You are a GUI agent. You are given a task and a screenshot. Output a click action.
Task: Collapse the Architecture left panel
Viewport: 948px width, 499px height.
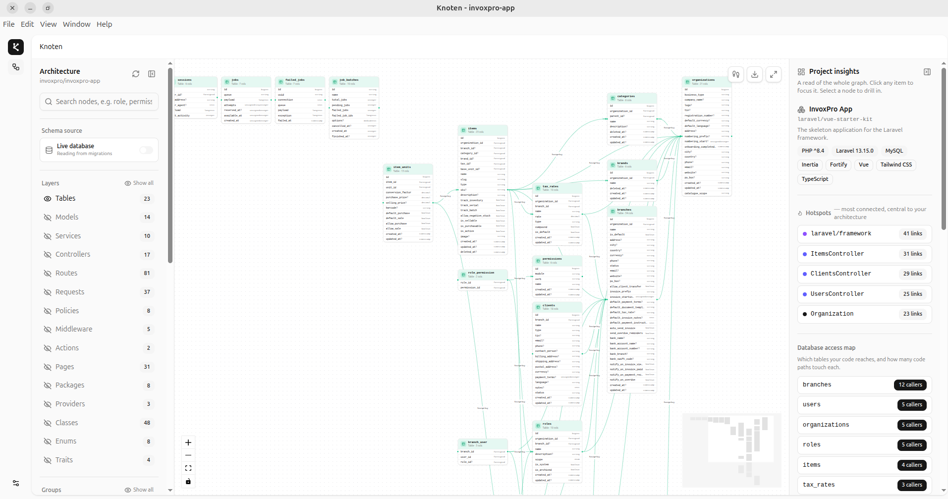(152, 74)
